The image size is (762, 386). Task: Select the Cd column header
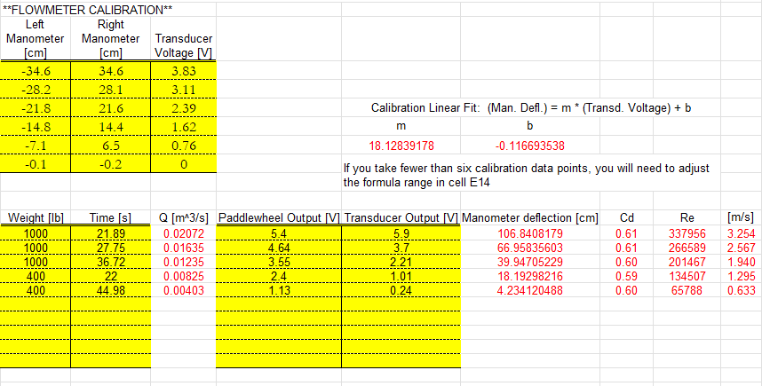(626, 218)
